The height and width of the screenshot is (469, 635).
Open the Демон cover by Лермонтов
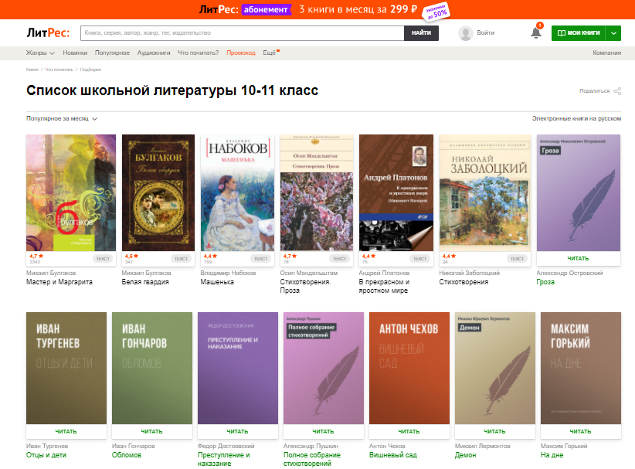(495, 368)
